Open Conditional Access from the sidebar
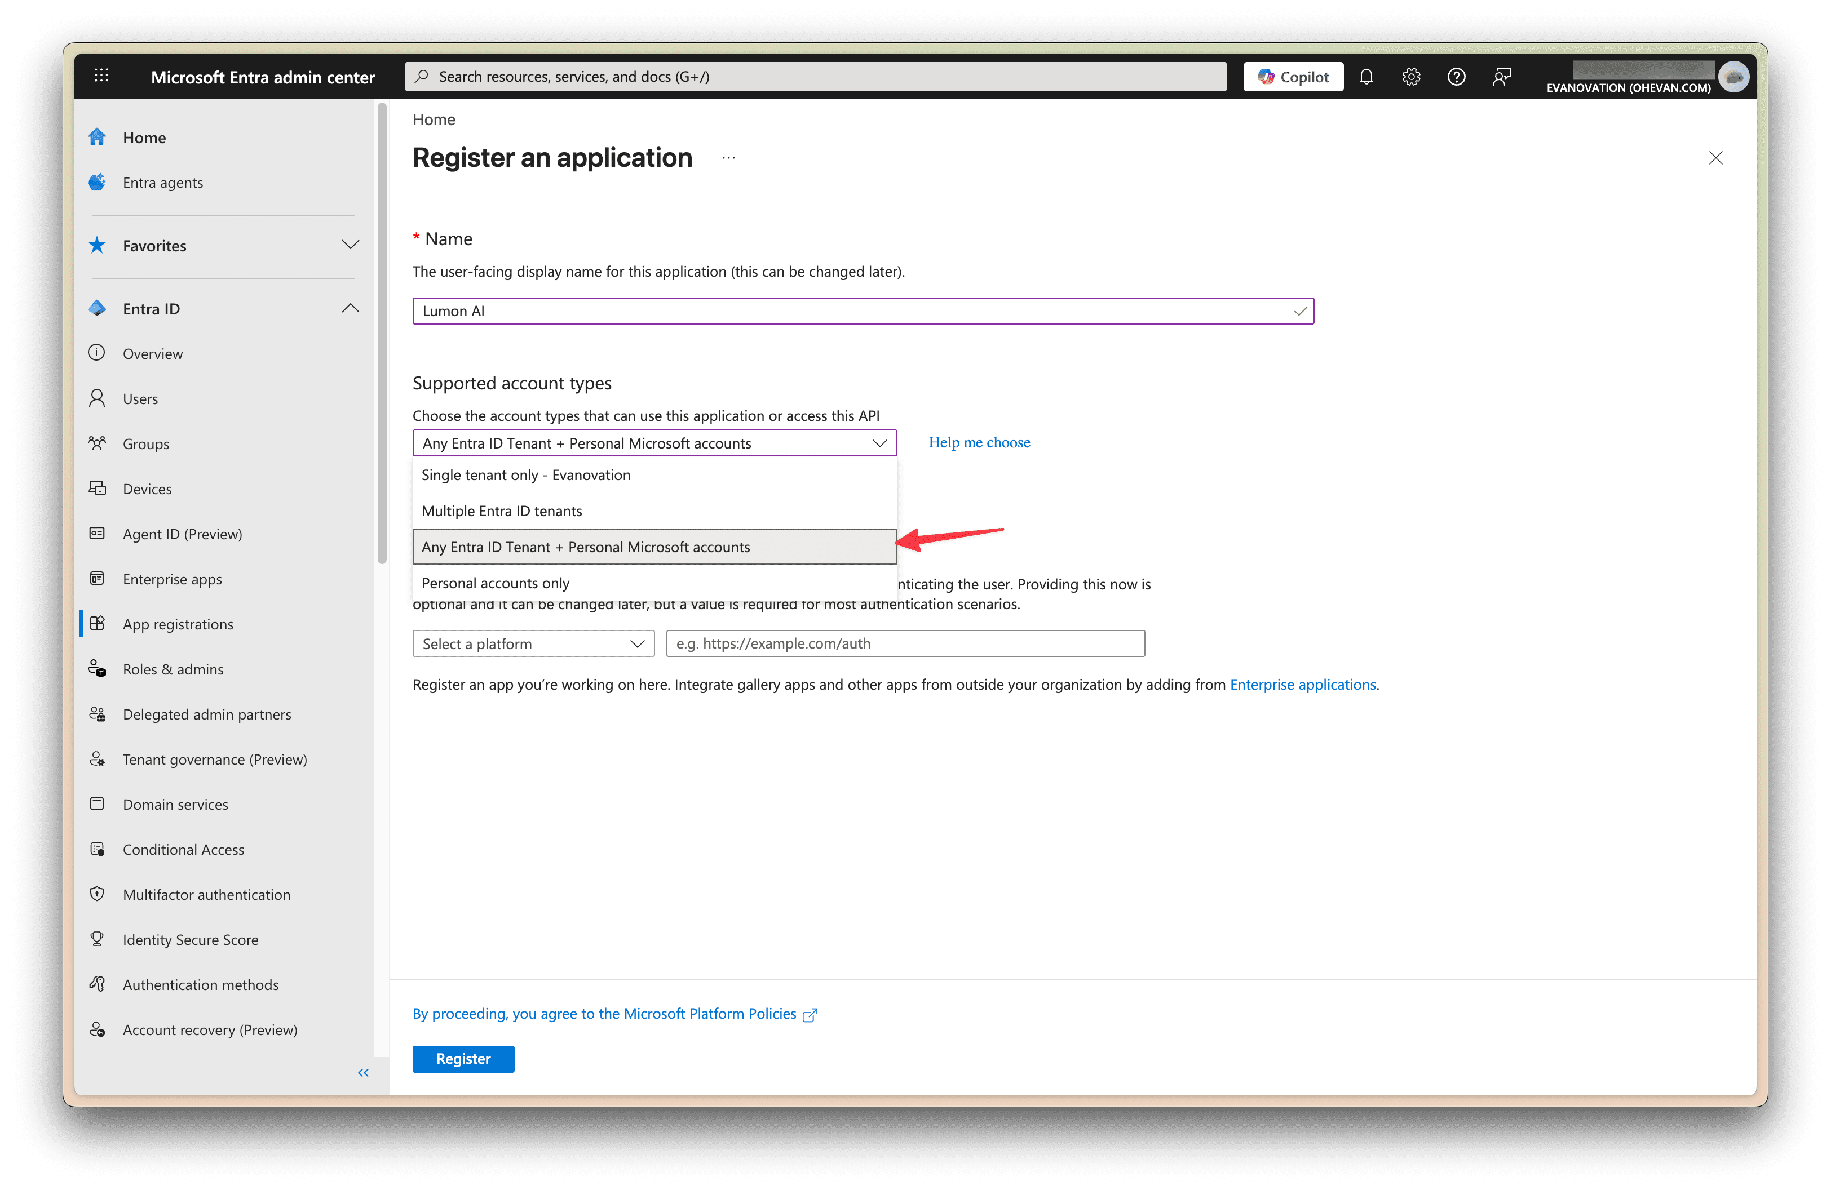The height and width of the screenshot is (1190, 1831). (x=183, y=850)
